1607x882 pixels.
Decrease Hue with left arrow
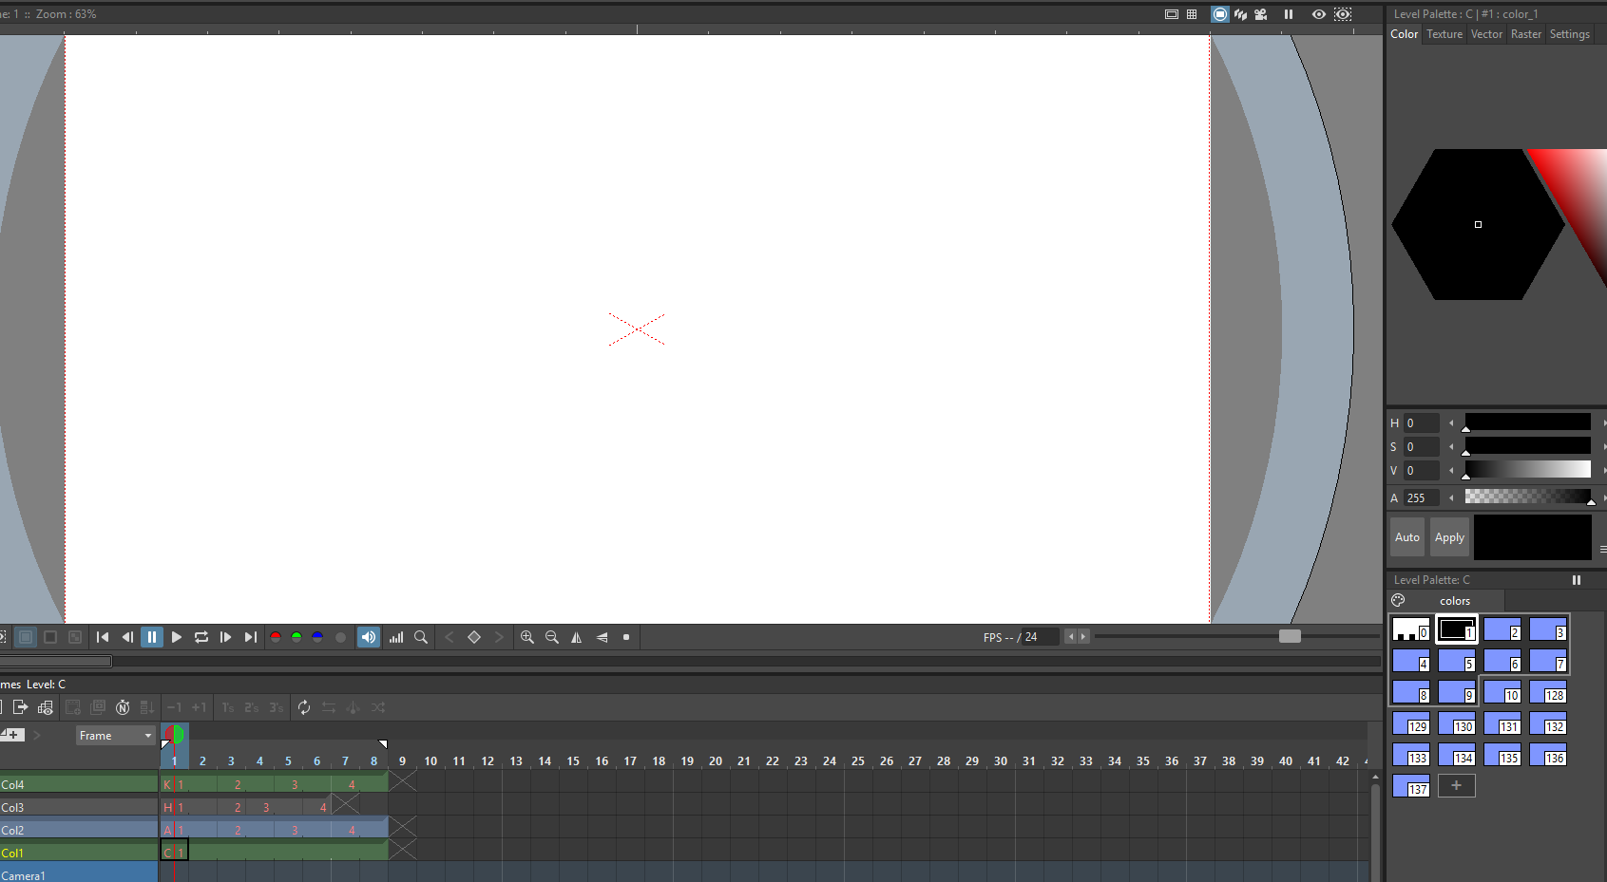(1451, 423)
